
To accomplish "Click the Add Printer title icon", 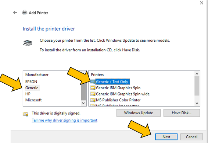I will point(25,13).
